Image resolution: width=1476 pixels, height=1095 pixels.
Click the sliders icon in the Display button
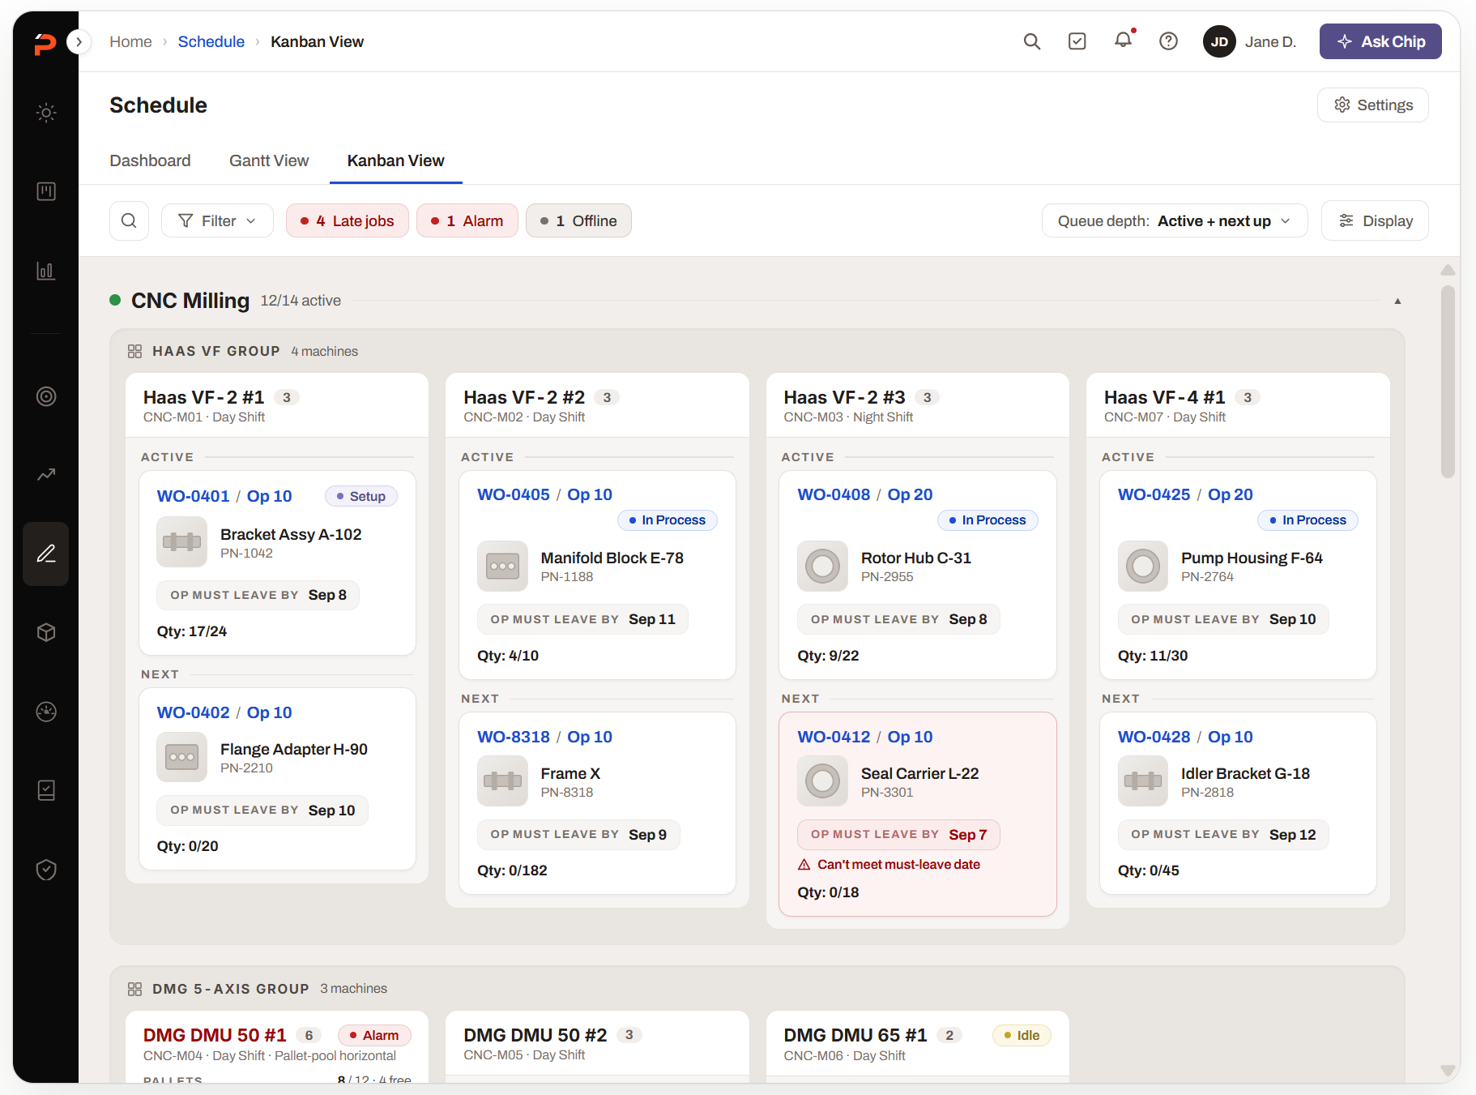point(1346,220)
